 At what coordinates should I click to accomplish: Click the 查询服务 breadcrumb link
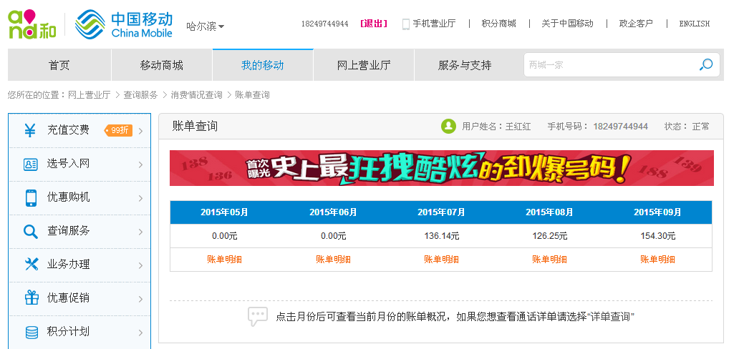tap(140, 95)
